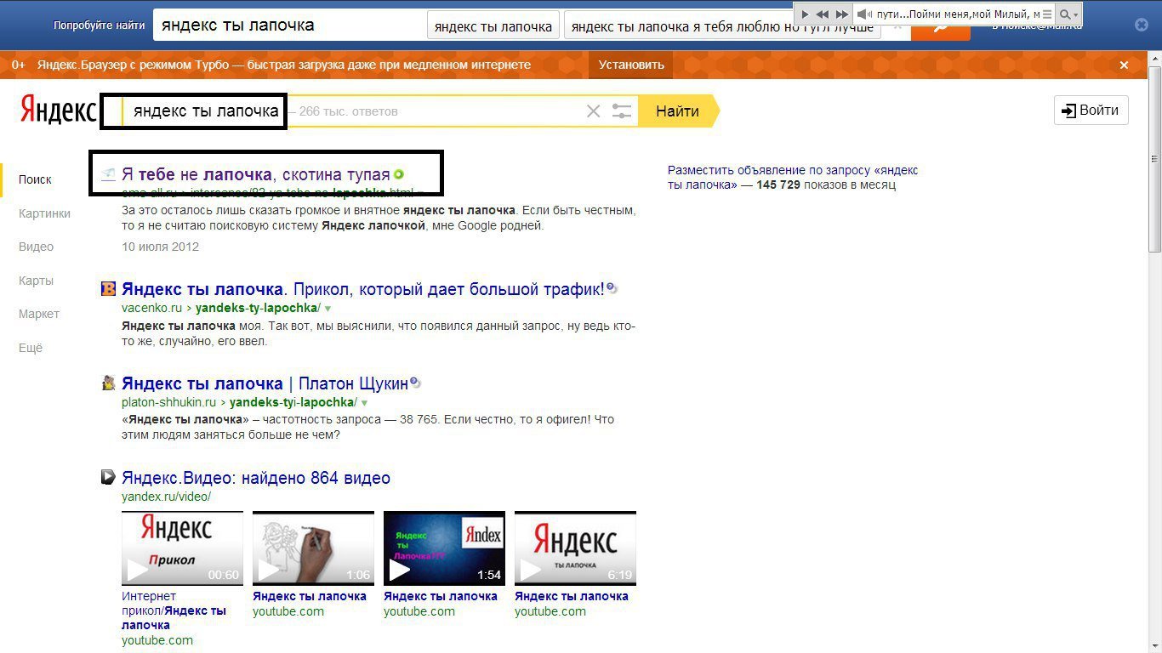1162x653 pixels.
Task: Switch to the Видео tab
Action: pyautogui.click(x=36, y=247)
